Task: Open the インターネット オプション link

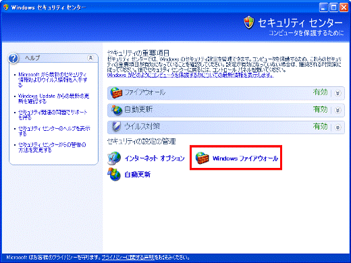Action: point(155,158)
